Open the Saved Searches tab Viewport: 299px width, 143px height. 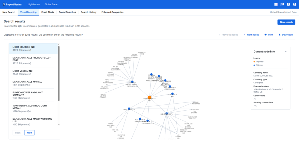pos(67,12)
